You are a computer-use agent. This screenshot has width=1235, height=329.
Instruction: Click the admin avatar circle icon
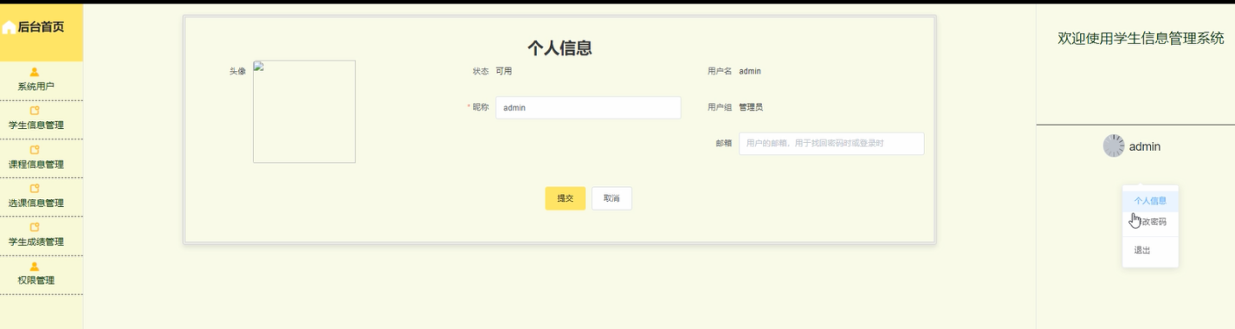1114,146
